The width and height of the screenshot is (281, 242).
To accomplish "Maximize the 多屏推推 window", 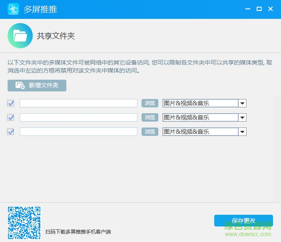I will point(259,9).
